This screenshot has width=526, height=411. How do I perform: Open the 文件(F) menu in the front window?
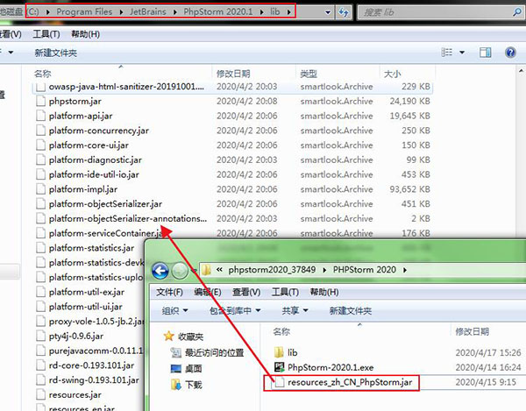coord(169,293)
